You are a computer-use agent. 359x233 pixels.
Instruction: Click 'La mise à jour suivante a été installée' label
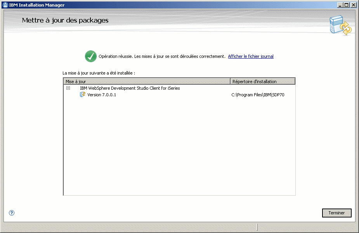click(x=99, y=73)
